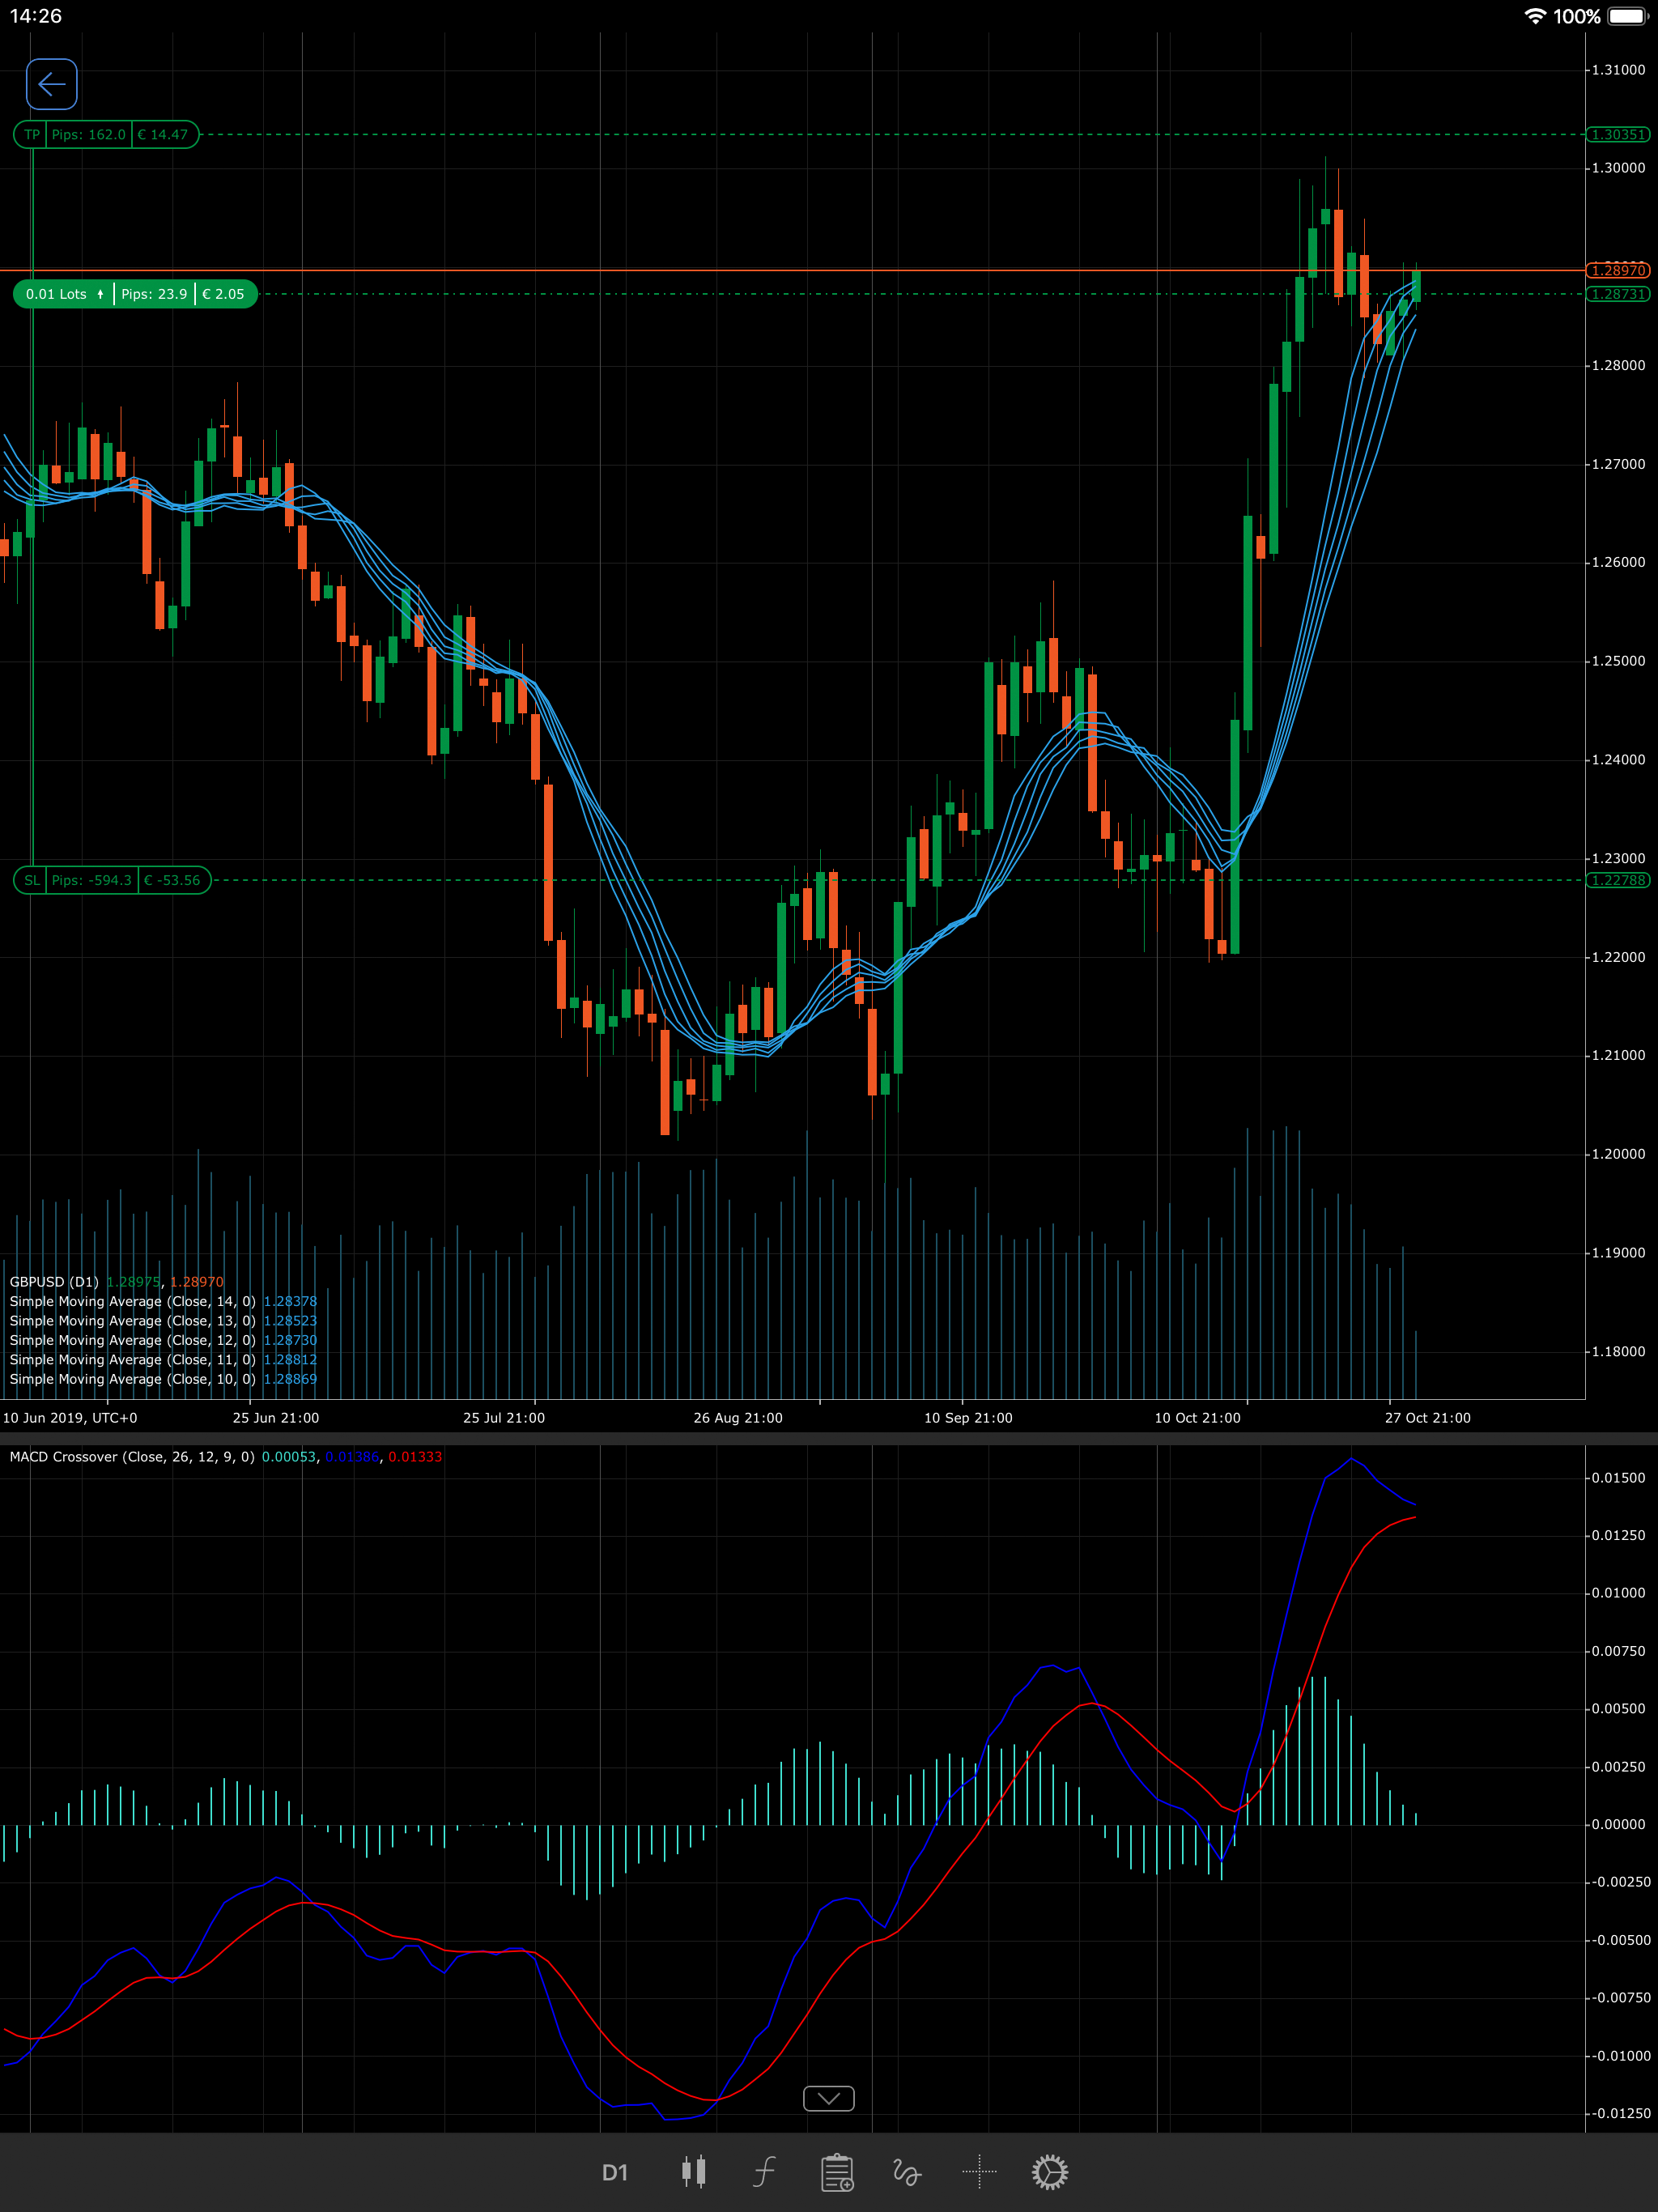The height and width of the screenshot is (2212, 1658).
Task: Tap the Wi-Fi status icon
Action: click(x=1534, y=17)
